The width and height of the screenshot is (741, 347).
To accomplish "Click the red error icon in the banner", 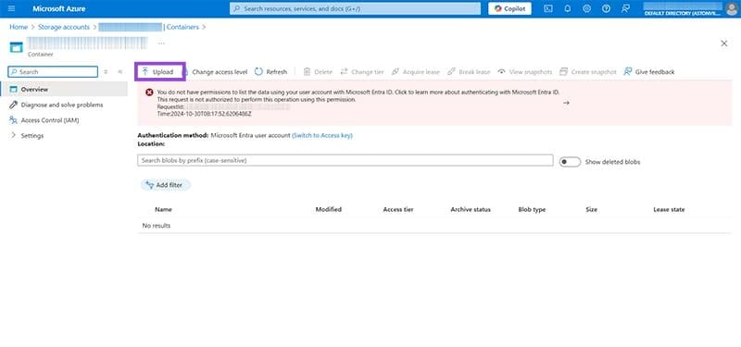I will tap(149, 93).
